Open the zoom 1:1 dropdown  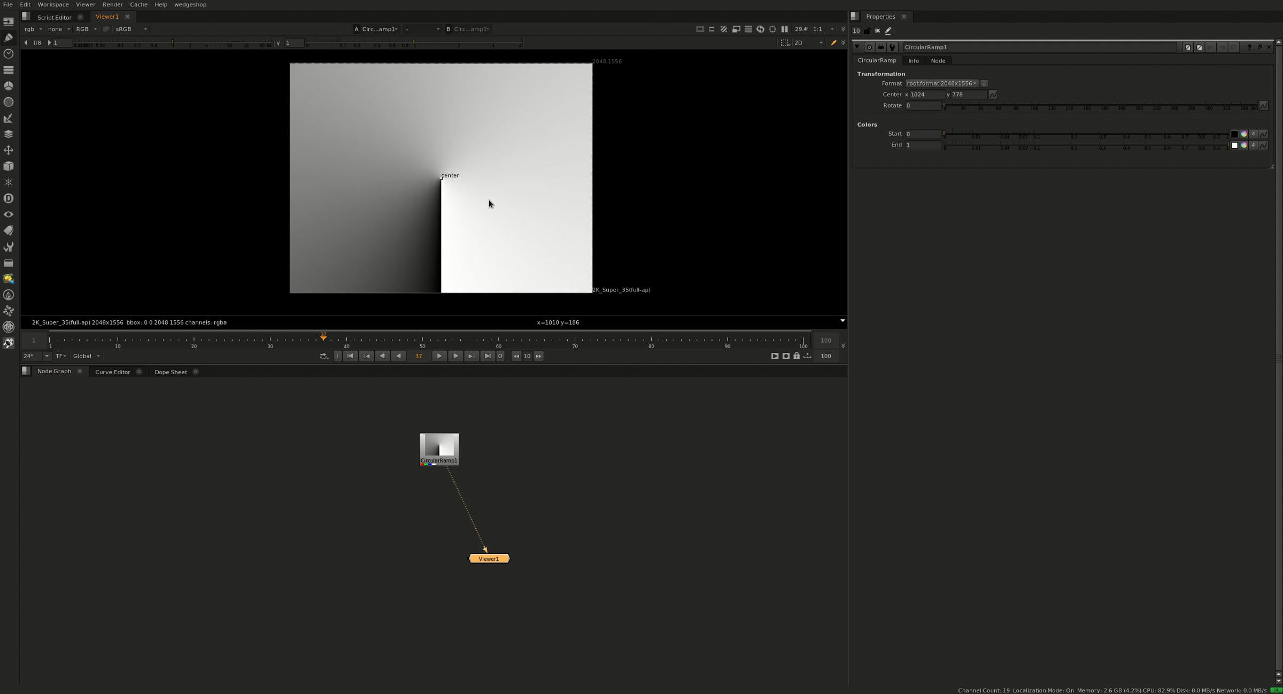[823, 29]
